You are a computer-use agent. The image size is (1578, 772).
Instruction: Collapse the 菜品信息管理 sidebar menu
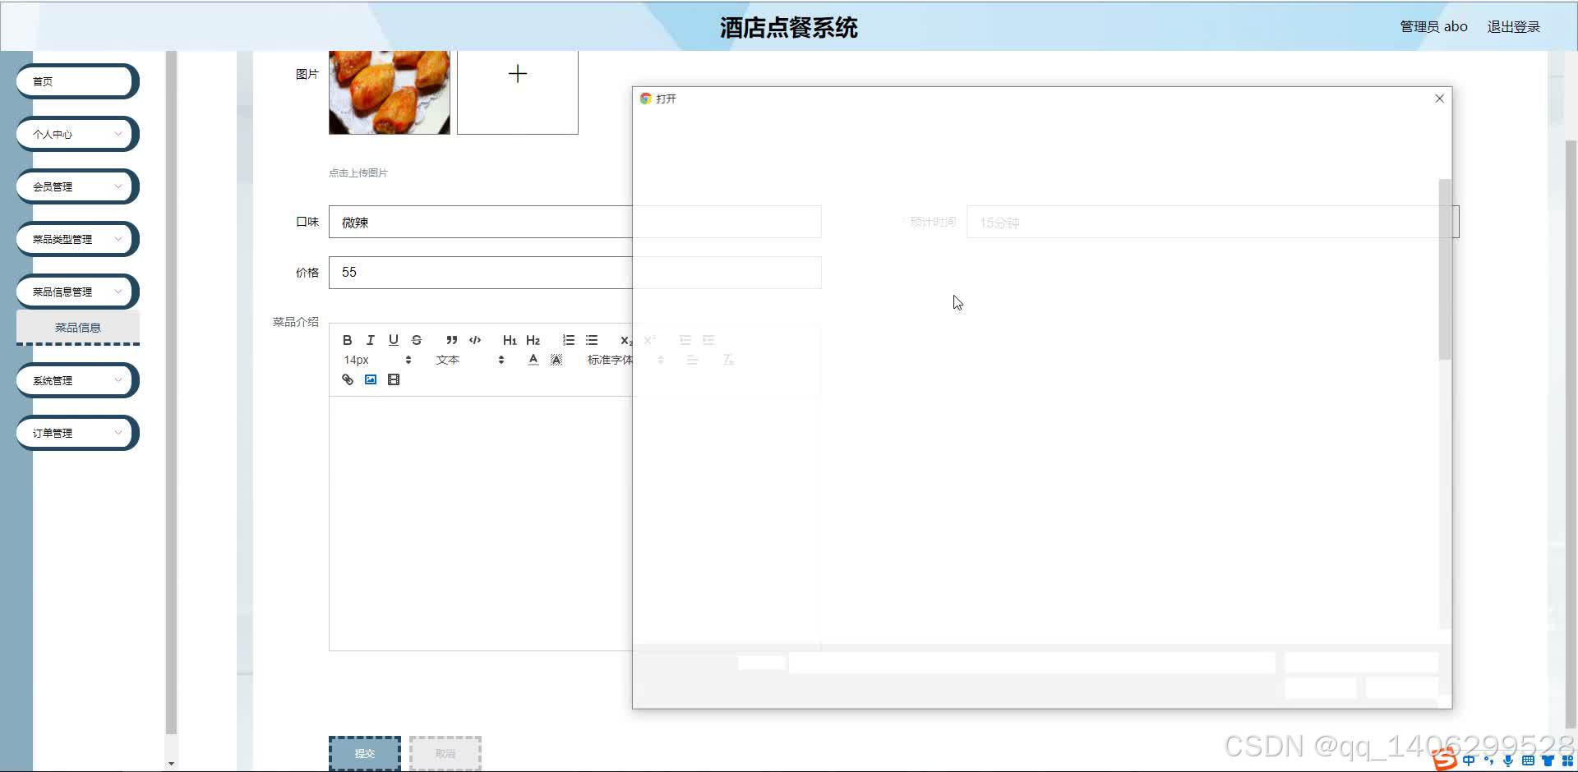click(77, 292)
